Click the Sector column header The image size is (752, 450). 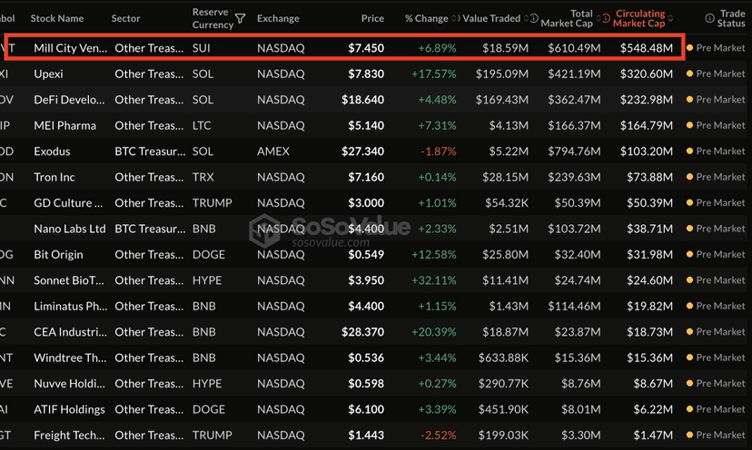point(125,18)
